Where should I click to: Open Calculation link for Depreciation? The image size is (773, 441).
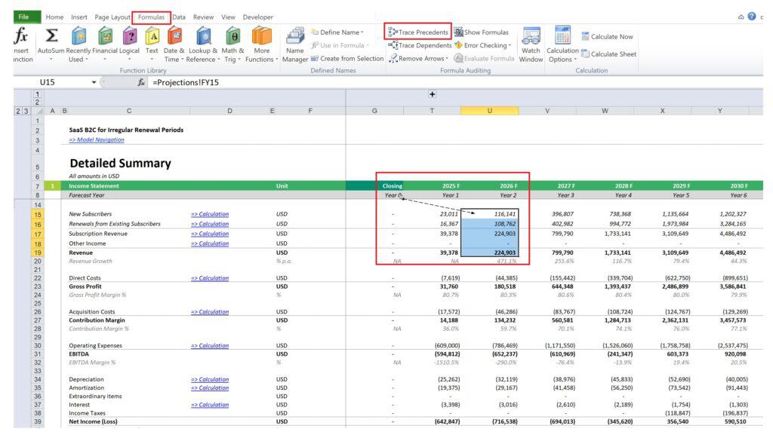(210, 379)
